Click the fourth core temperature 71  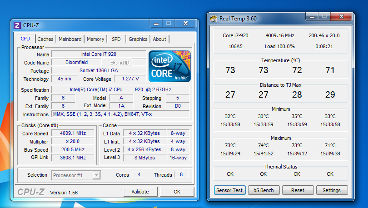click(x=330, y=70)
